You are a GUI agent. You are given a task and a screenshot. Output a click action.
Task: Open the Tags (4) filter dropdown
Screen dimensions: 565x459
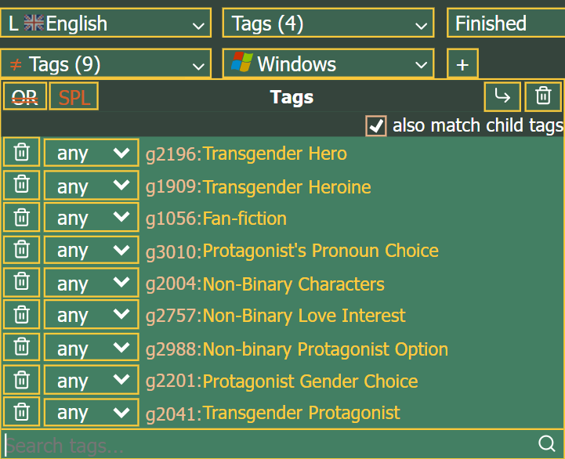click(328, 23)
